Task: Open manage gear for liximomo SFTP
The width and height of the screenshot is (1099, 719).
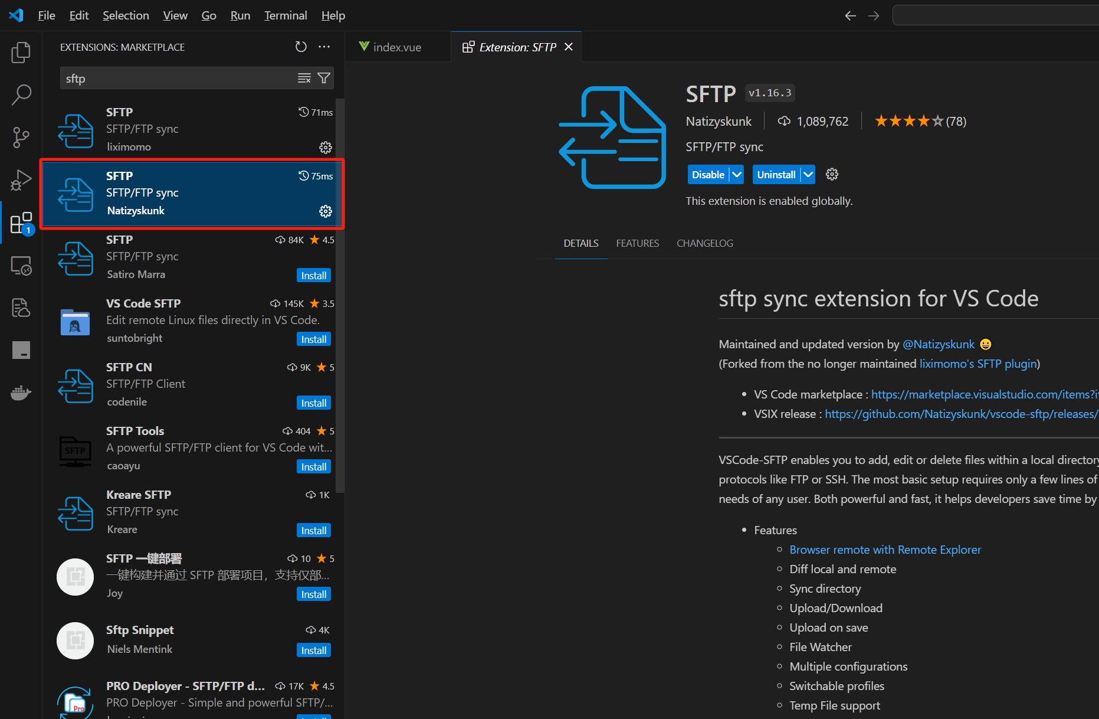Action: pos(326,147)
